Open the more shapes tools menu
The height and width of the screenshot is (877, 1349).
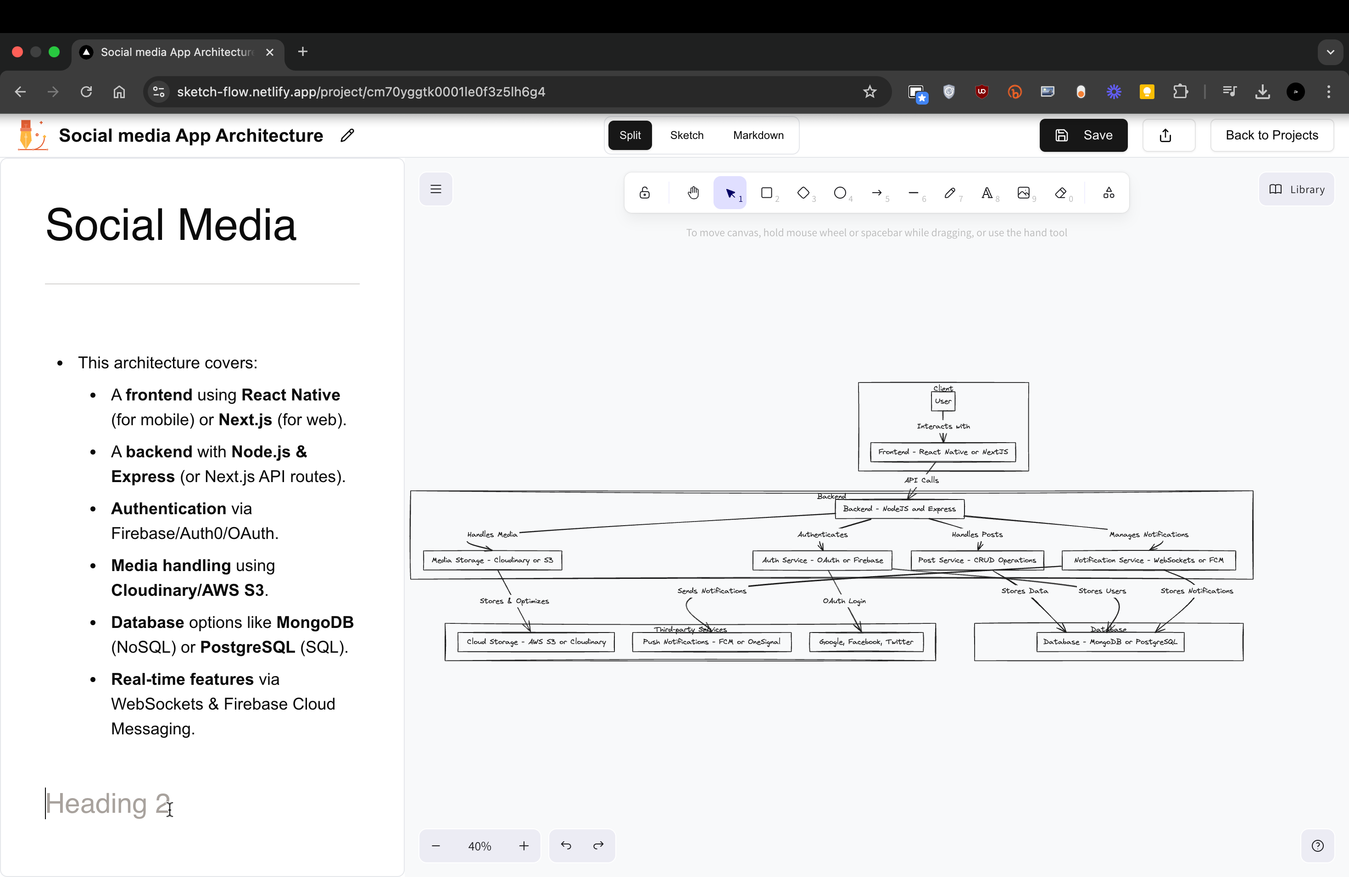1109,193
